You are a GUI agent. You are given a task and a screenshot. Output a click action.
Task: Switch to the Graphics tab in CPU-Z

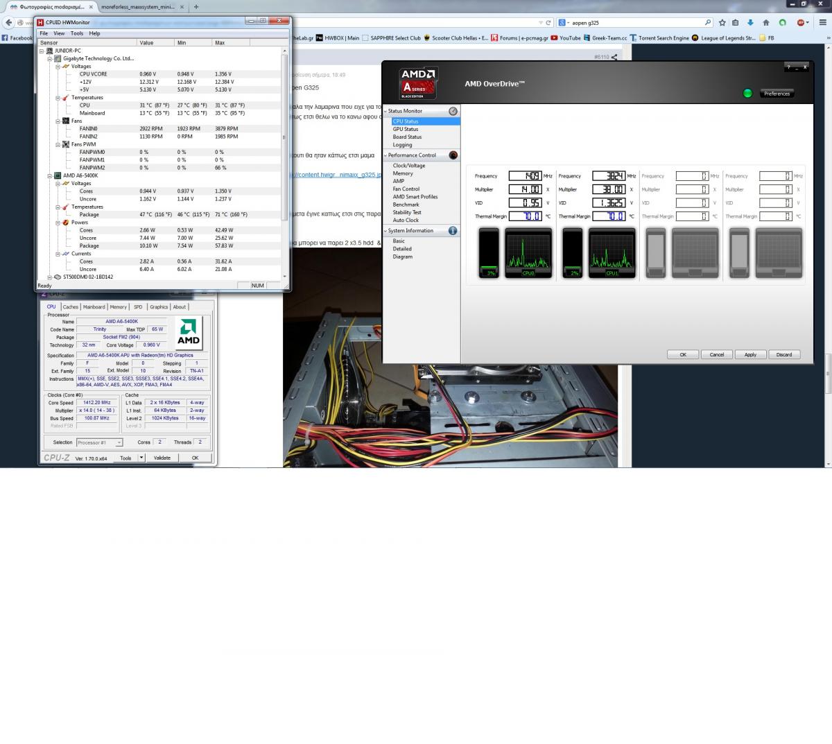coord(159,306)
